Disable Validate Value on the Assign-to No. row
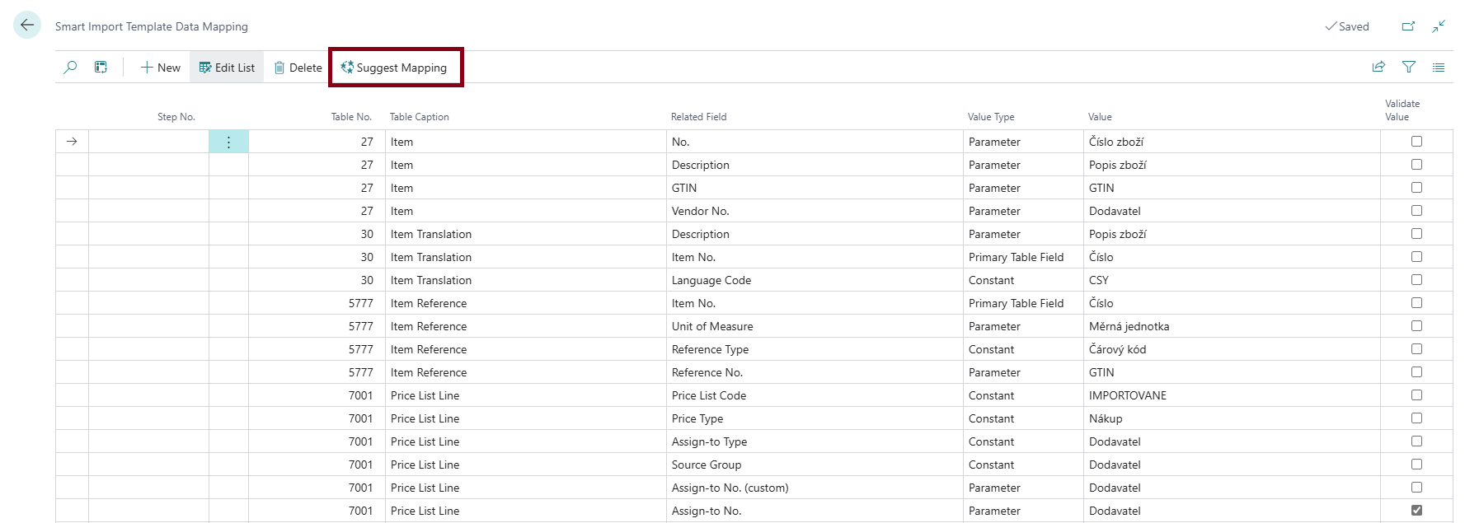Screen dimensions: 1465x523 (1417, 511)
